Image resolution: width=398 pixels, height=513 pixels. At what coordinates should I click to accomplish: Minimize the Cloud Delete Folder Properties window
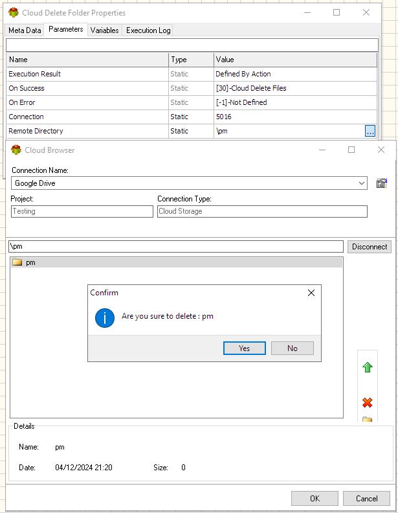(x=307, y=12)
